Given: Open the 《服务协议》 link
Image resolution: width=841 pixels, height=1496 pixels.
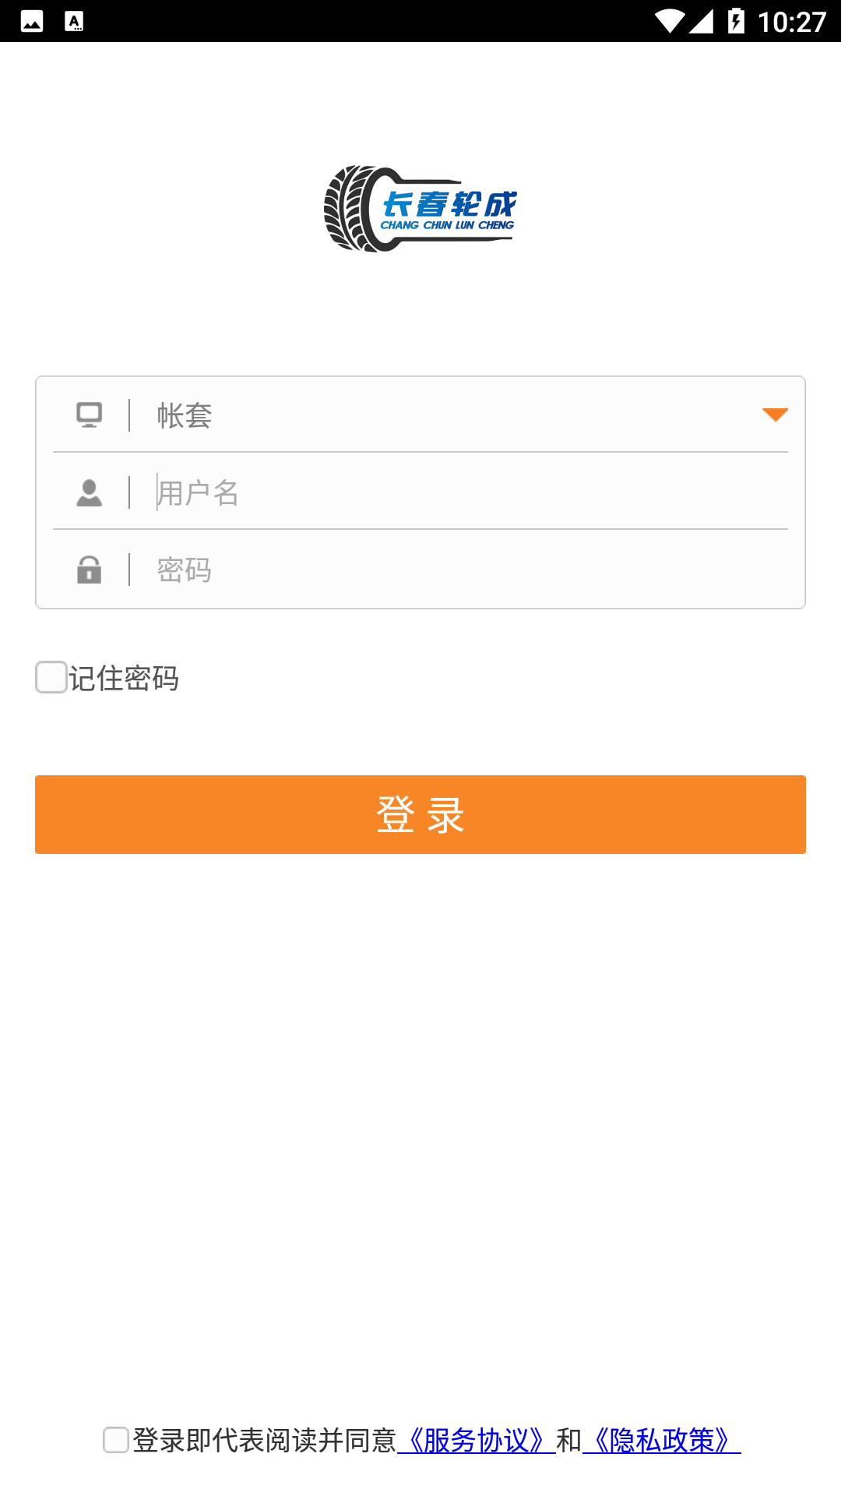Looking at the screenshot, I should (x=477, y=1441).
